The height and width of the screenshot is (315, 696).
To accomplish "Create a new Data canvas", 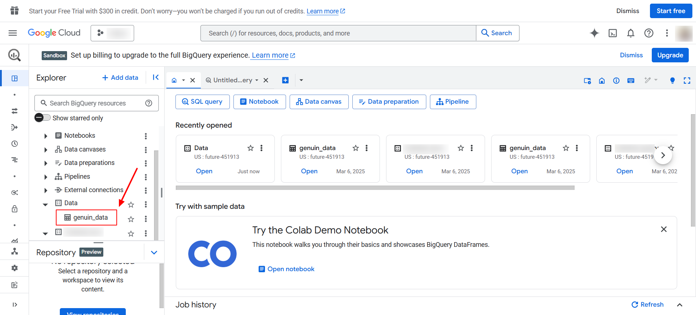I will [319, 102].
